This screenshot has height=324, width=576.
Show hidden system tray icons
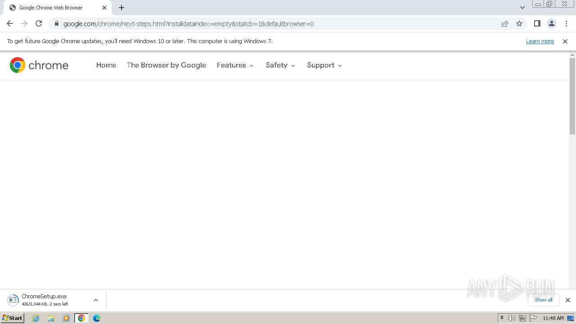(502, 318)
